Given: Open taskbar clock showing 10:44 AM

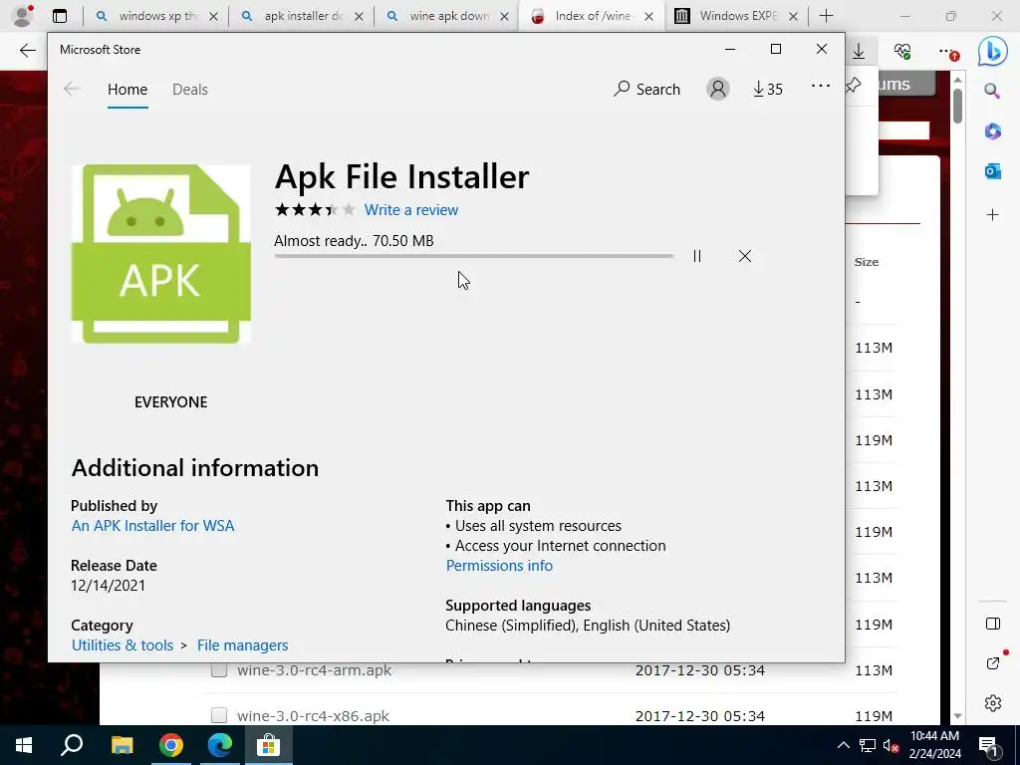Looking at the screenshot, I should pyautogui.click(x=935, y=745).
